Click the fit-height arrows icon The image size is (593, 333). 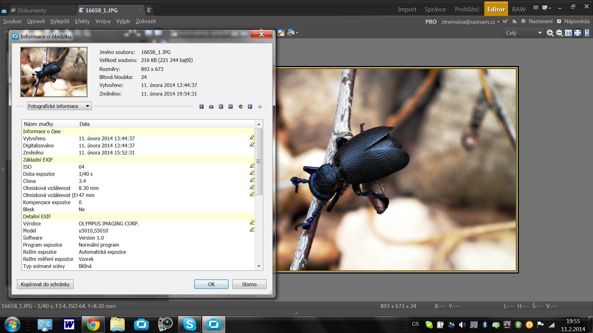coord(587,33)
